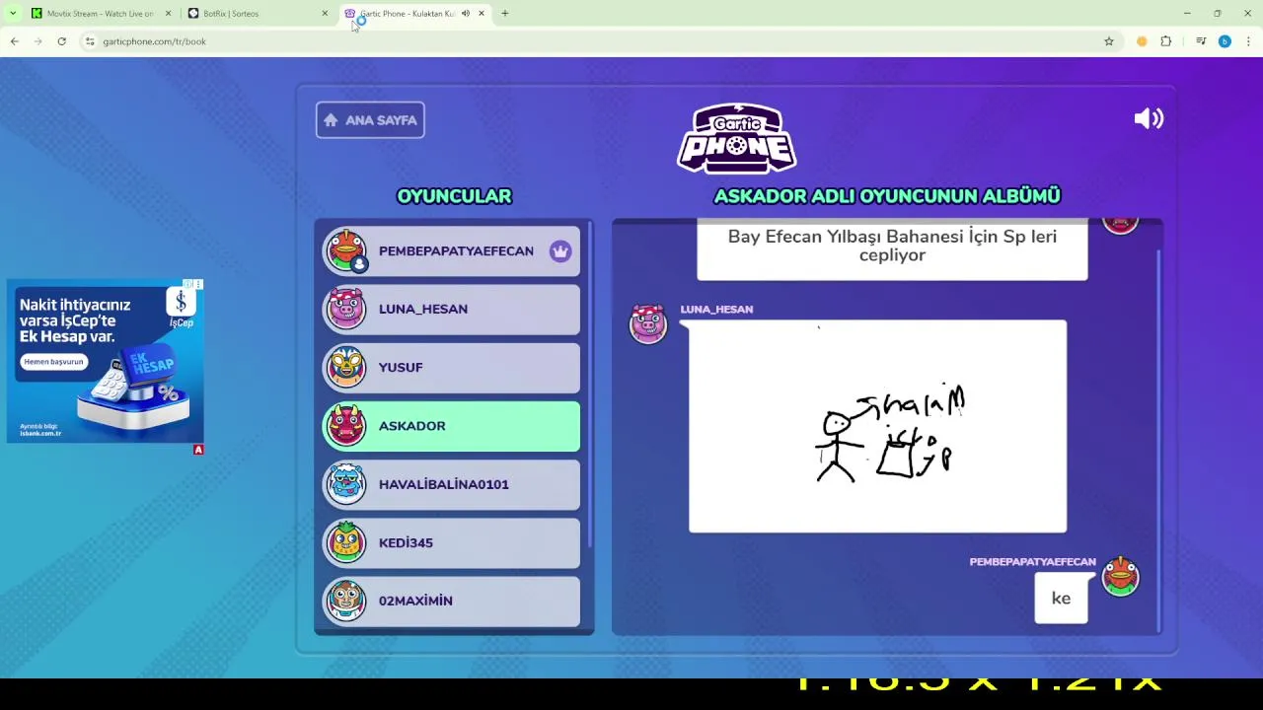Viewport: 1263px width, 710px height.
Task: Select player PEMBEPAPATYAEFECAN in list
Action: [x=452, y=251]
